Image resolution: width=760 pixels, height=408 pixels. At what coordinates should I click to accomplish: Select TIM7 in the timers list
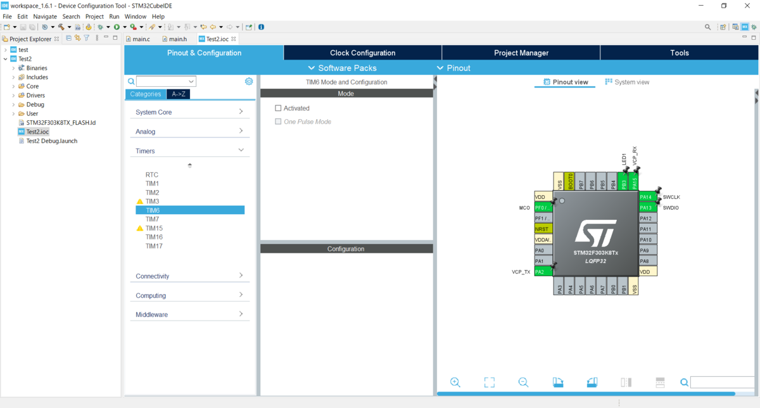point(152,219)
